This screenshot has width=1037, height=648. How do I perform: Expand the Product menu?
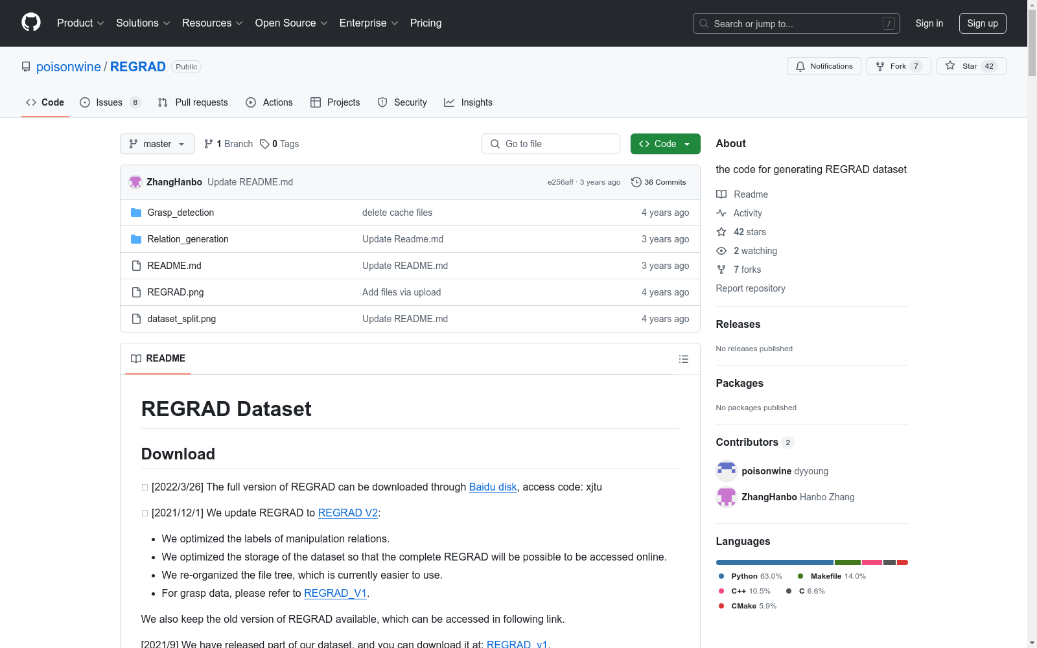tap(80, 23)
